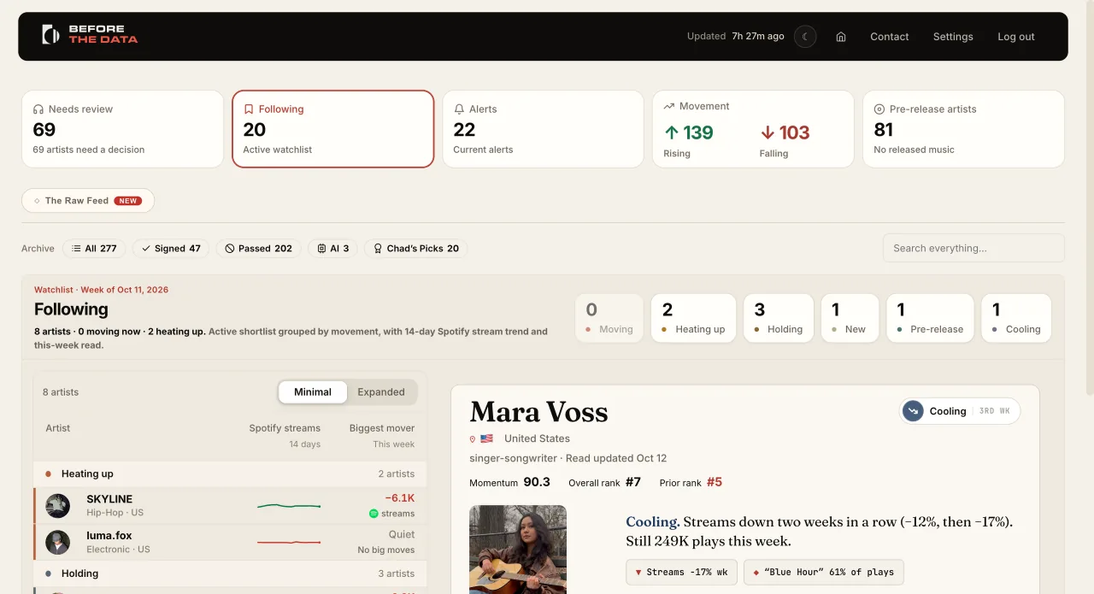Image resolution: width=1094 pixels, height=594 pixels.
Task: Click Mara Voss guitar photo
Action: [x=518, y=550]
